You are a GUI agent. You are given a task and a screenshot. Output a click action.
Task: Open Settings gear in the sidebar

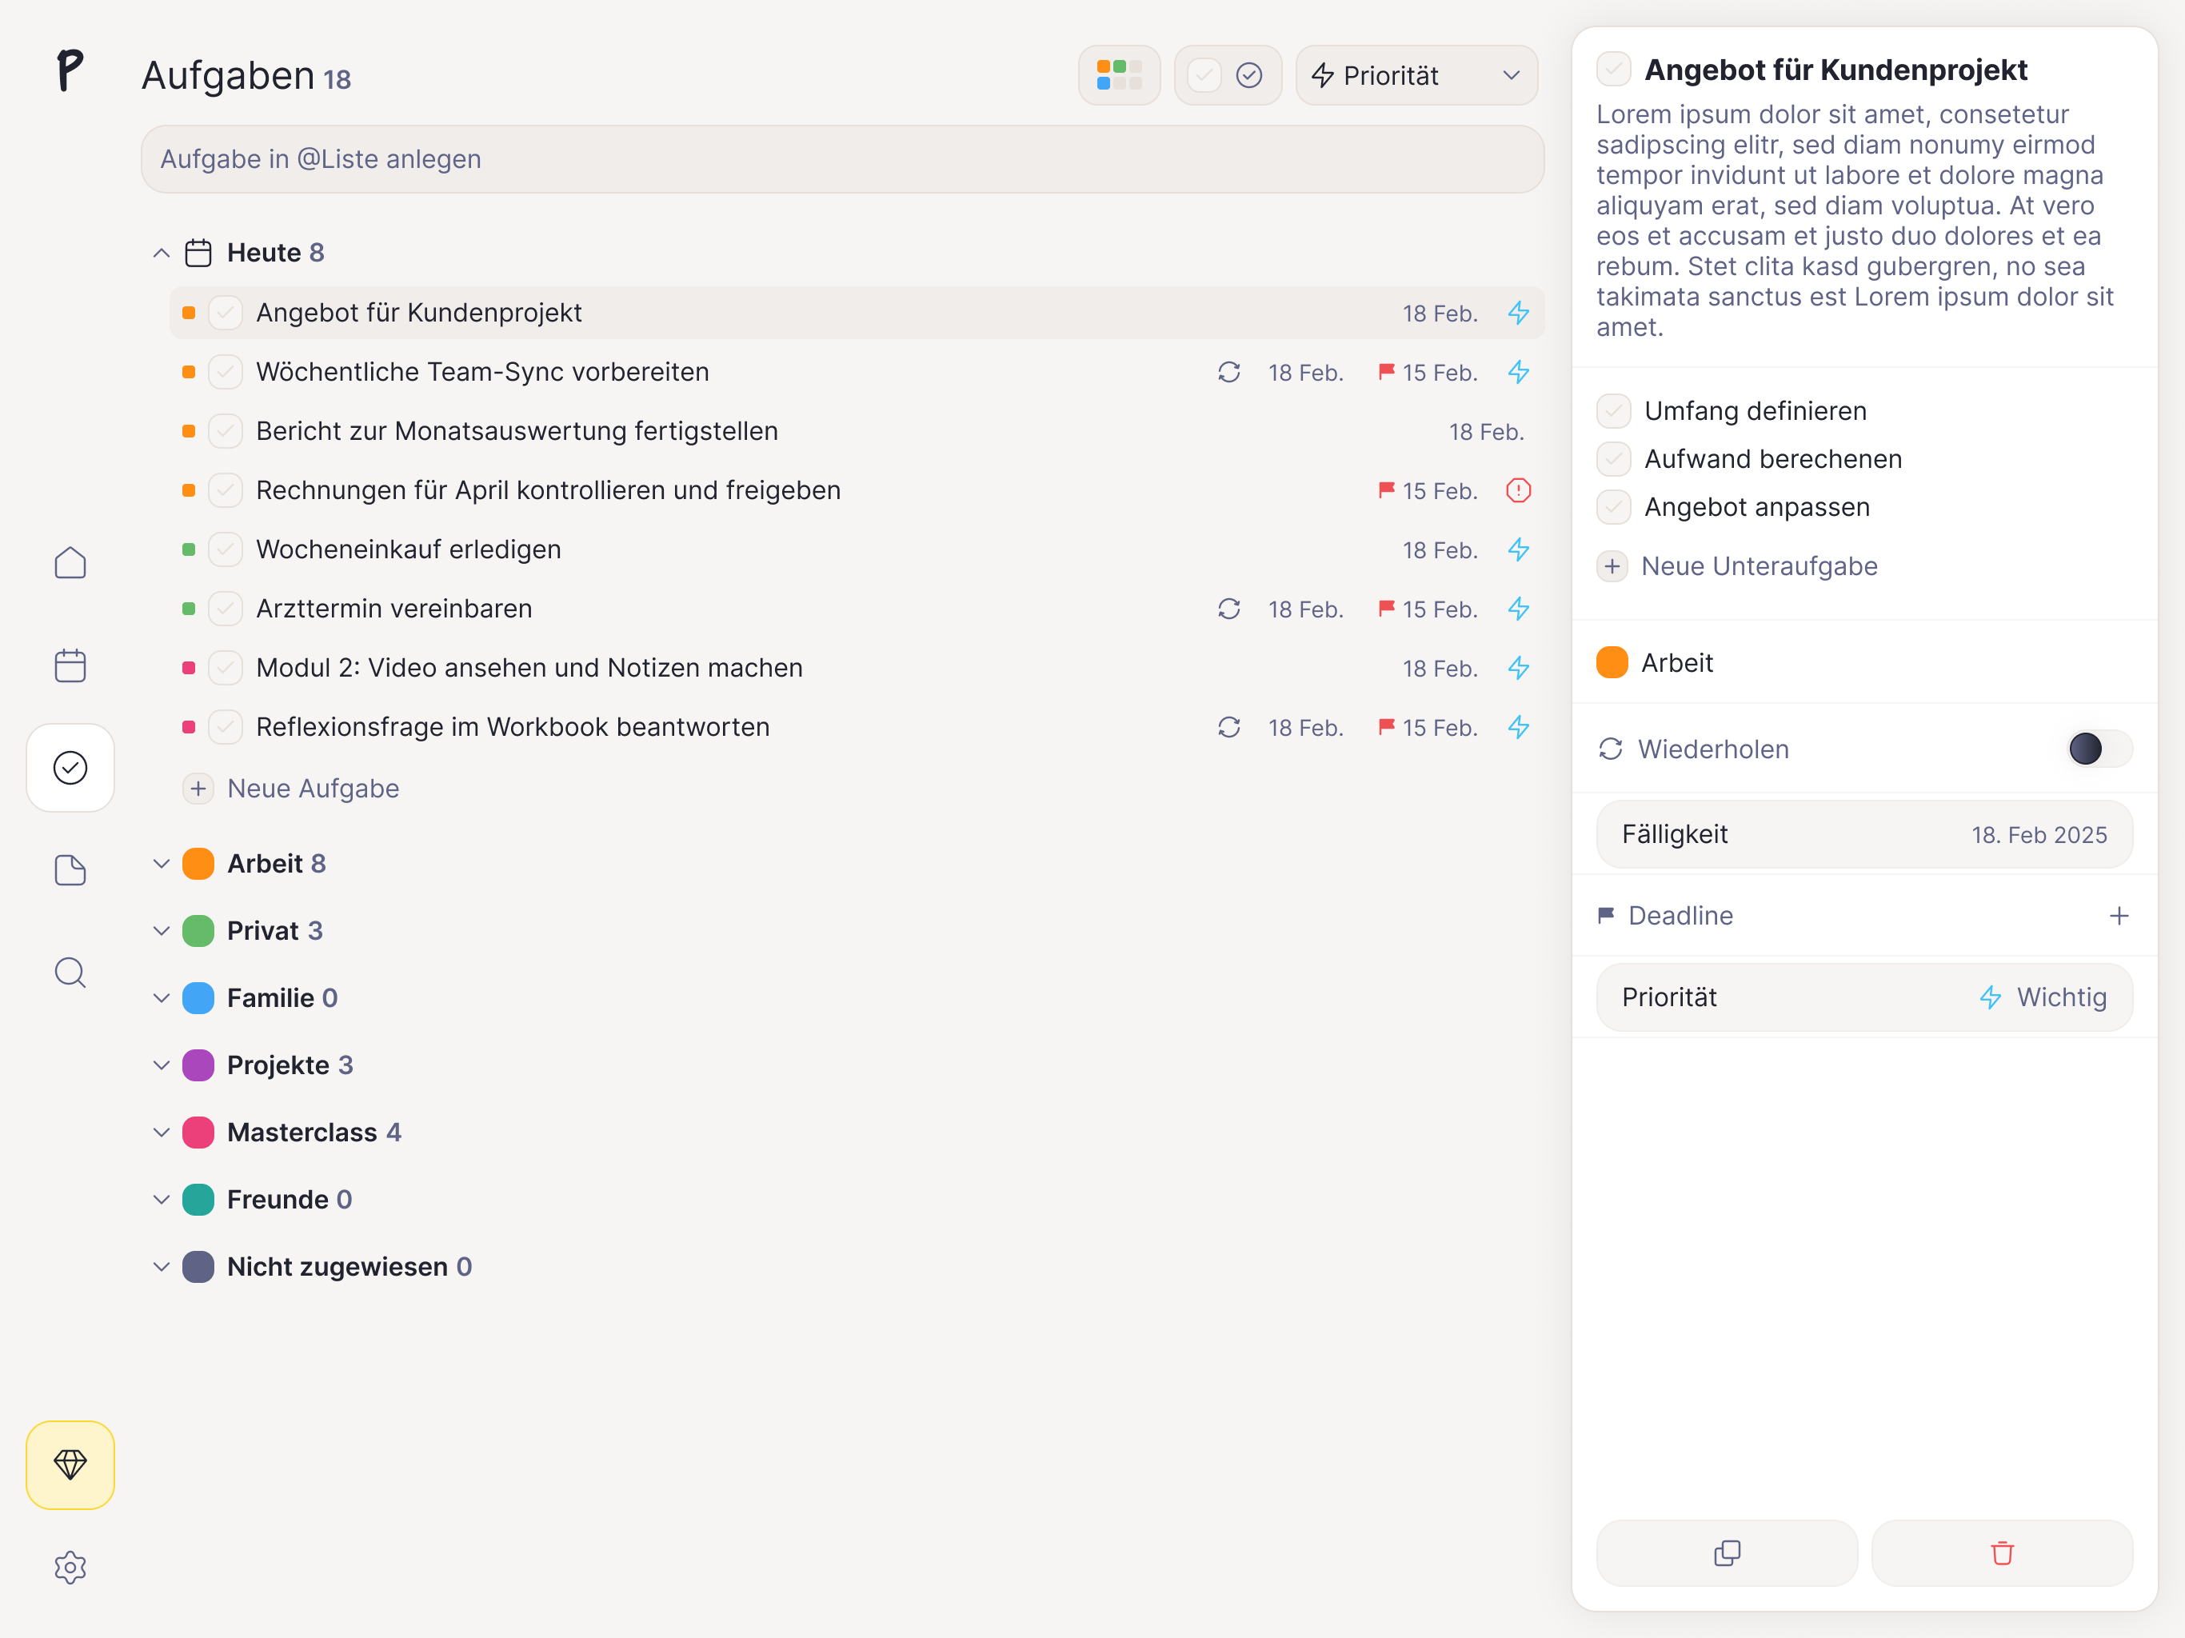pos(70,1567)
